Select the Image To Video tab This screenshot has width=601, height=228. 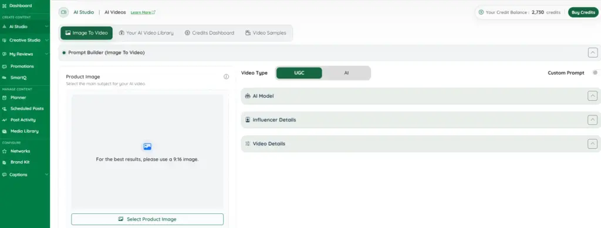coord(87,33)
